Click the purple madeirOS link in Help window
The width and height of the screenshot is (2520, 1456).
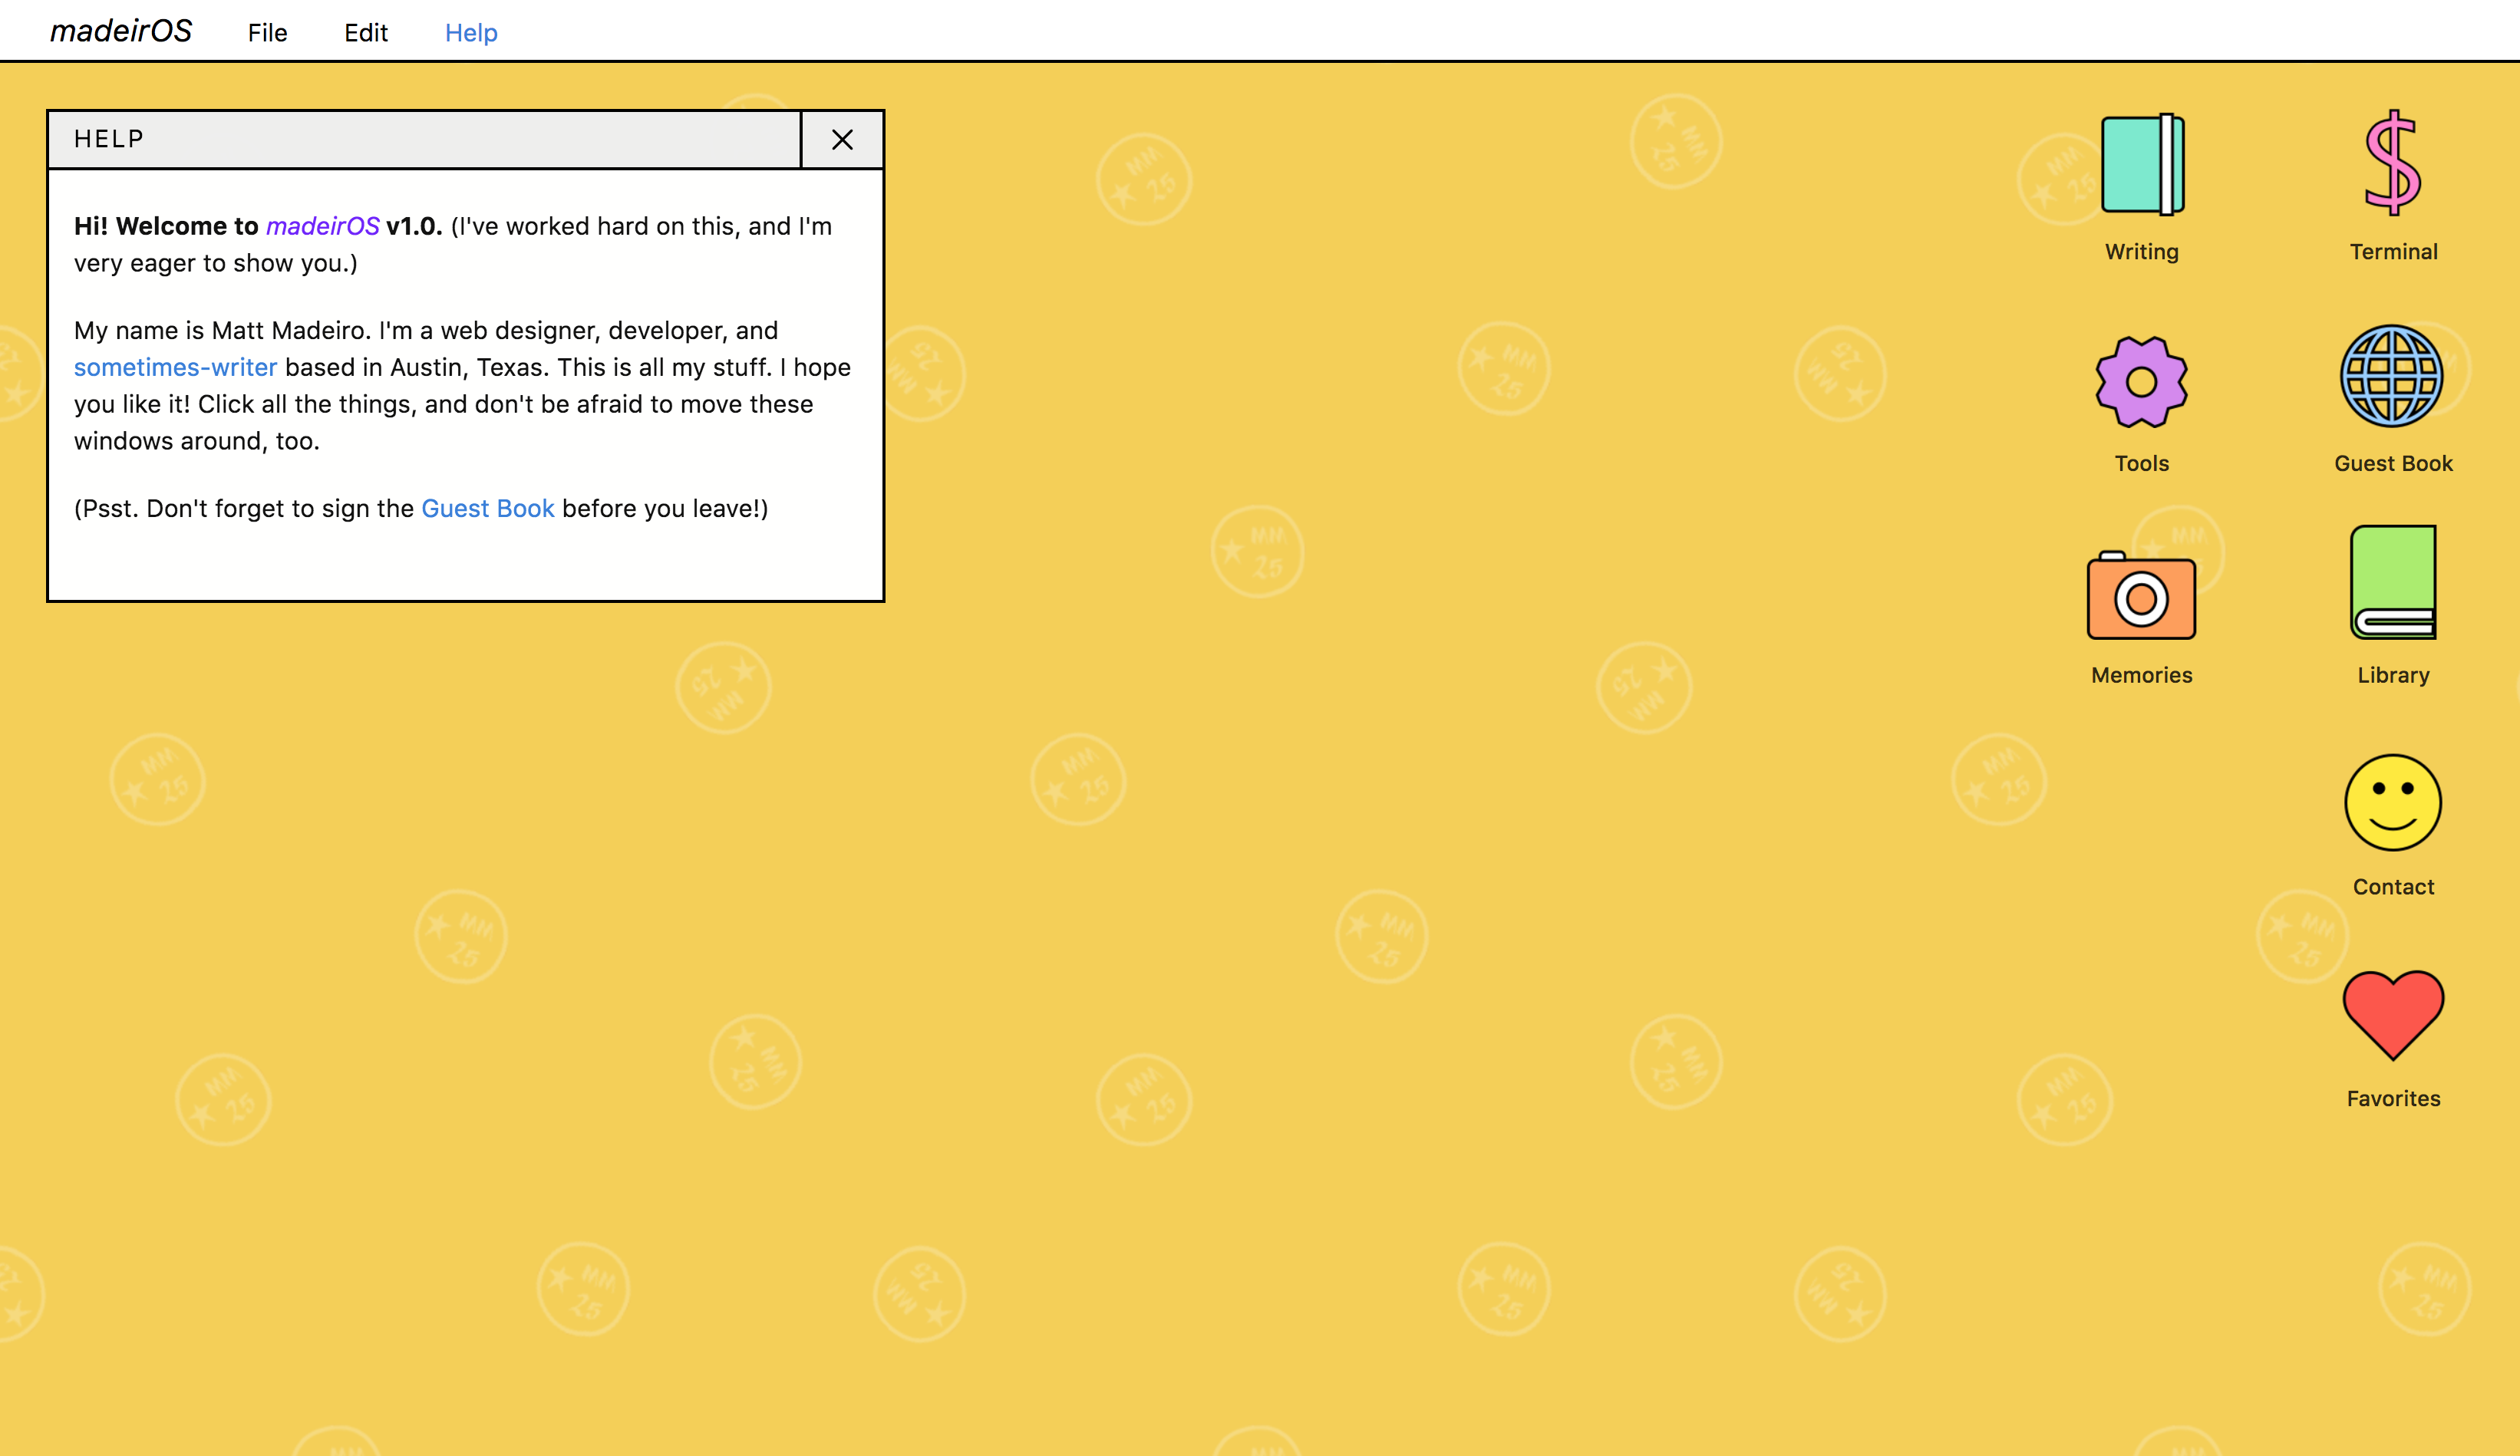tap(323, 226)
